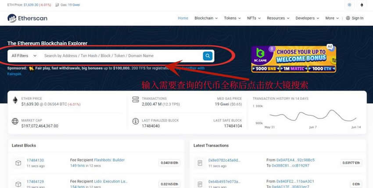Toggle the light/dark theme sun icon

(x=349, y=5)
